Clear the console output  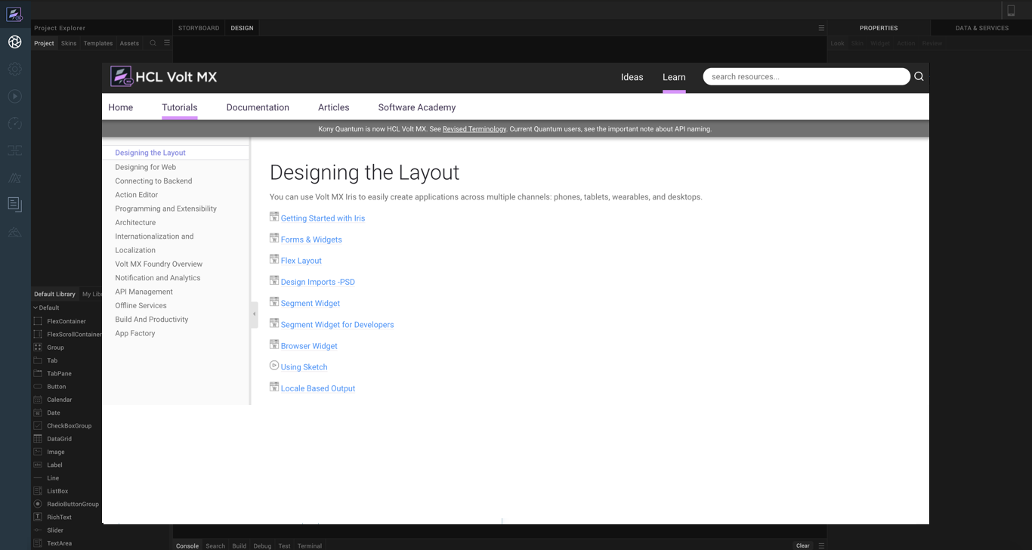tap(802, 545)
